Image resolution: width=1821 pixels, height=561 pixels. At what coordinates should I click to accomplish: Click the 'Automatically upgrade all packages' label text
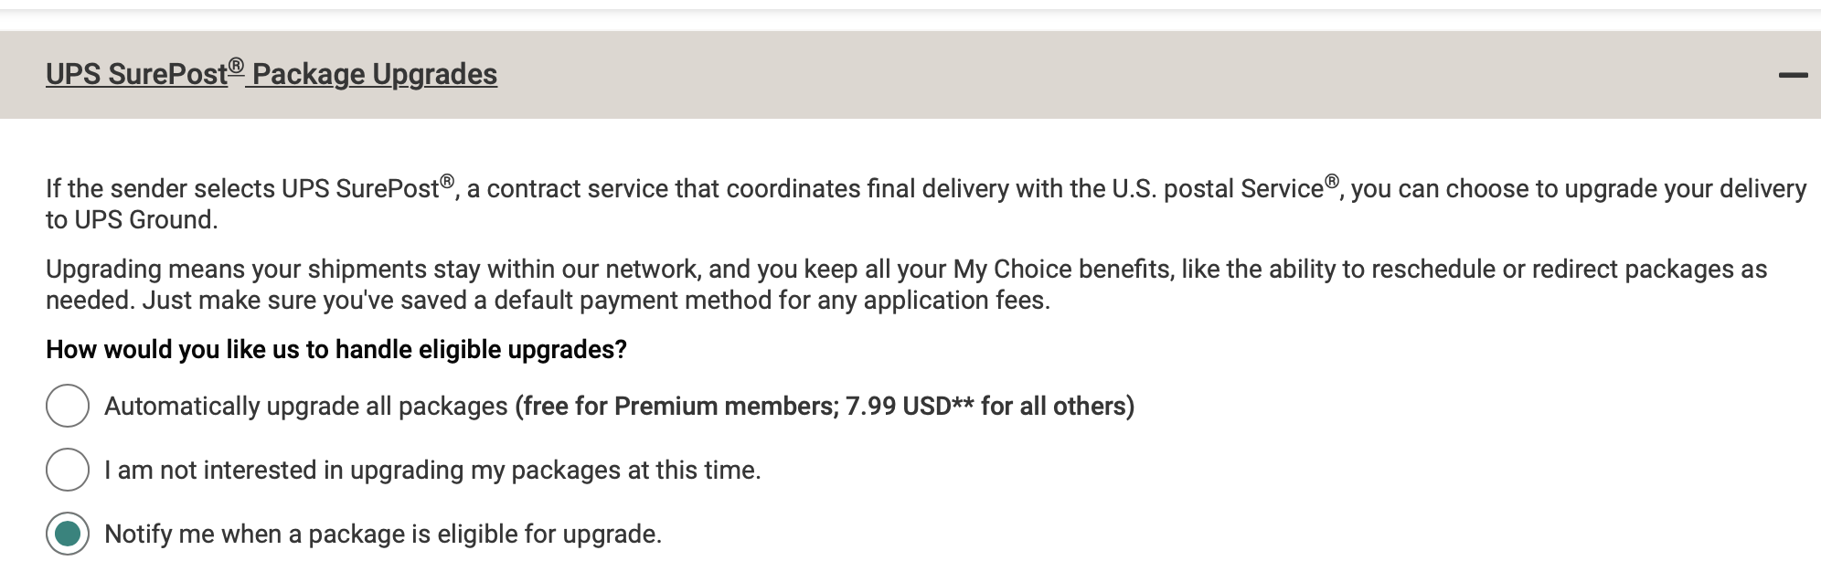pyautogui.click(x=305, y=407)
